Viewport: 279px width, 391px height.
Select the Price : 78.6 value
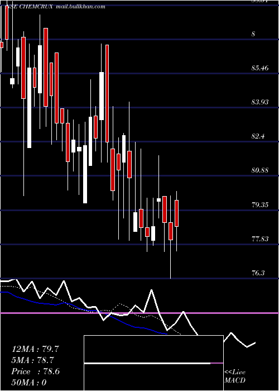click(35, 371)
